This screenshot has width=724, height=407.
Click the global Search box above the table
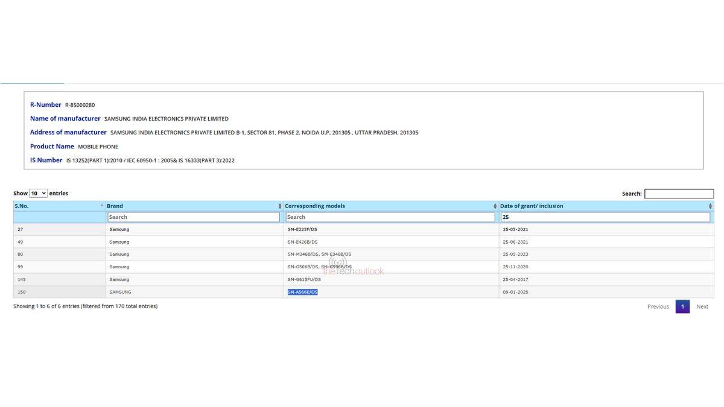pyautogui.click(x=679, y=194)
